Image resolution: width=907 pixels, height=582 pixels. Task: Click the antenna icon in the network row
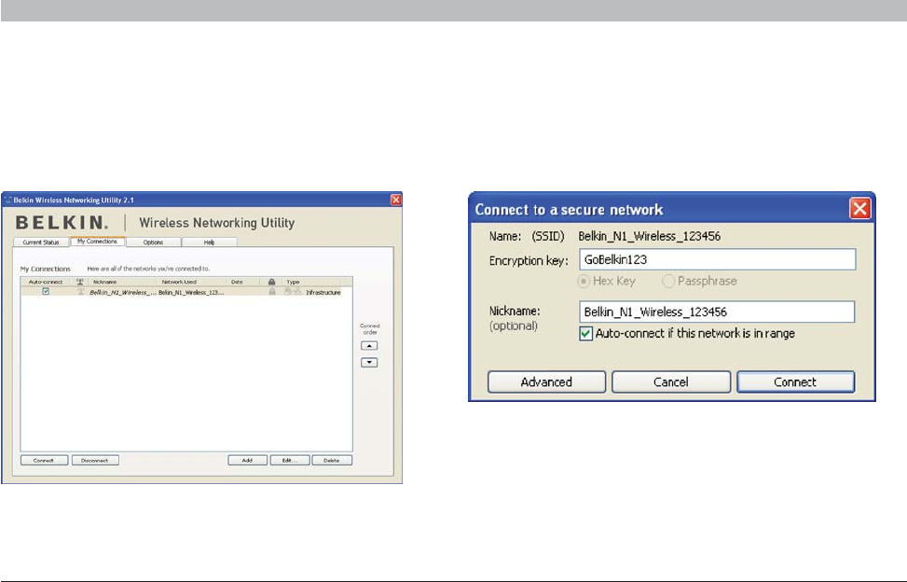tap(80, 292)
